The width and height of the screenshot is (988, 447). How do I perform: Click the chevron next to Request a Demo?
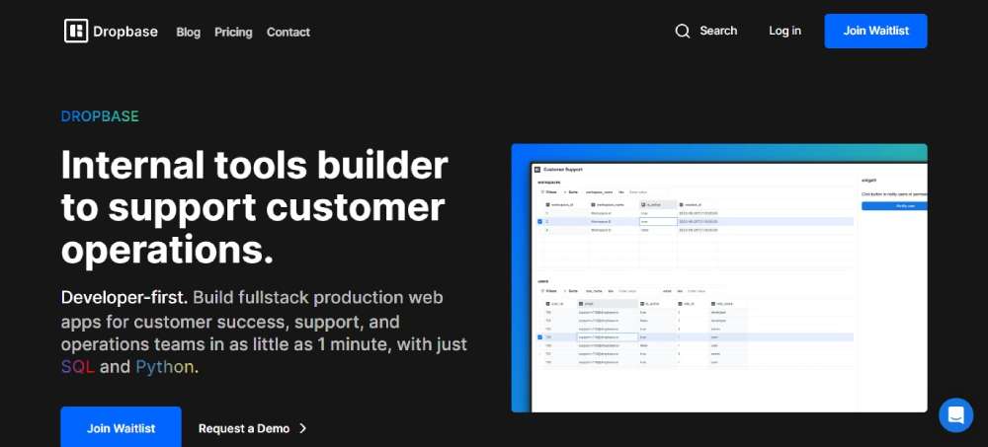point(302,428)
